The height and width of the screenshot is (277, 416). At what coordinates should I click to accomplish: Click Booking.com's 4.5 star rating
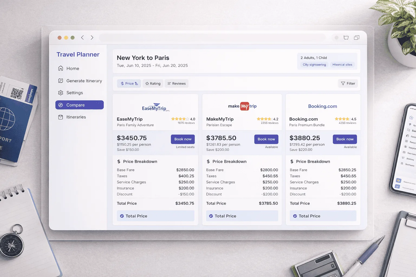(x=346, y=119)
